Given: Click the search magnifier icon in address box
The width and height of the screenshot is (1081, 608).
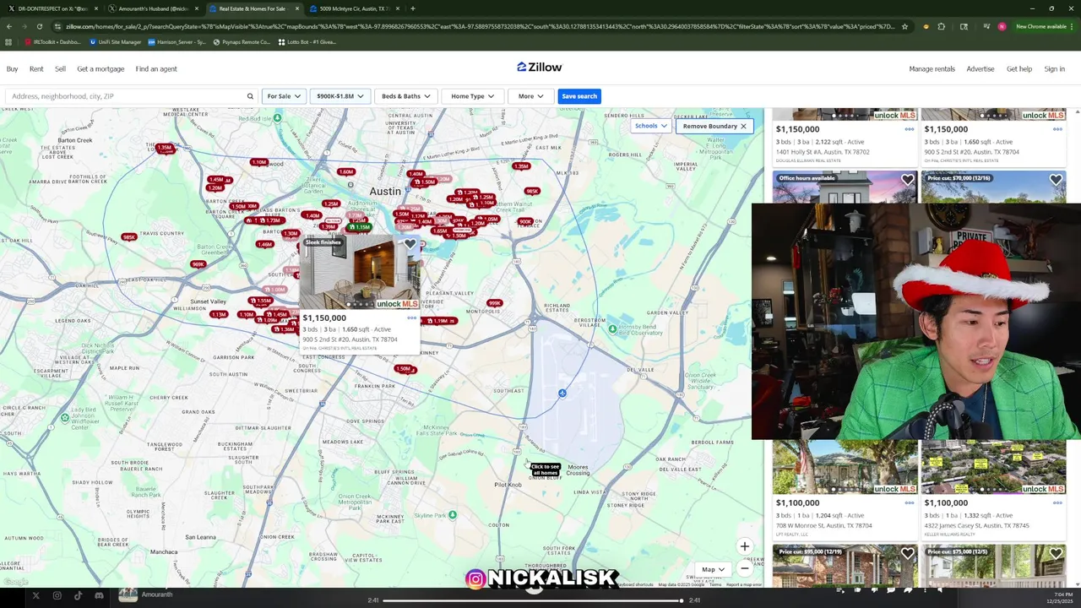Looking at the screenshot, I should pos(250,96).
